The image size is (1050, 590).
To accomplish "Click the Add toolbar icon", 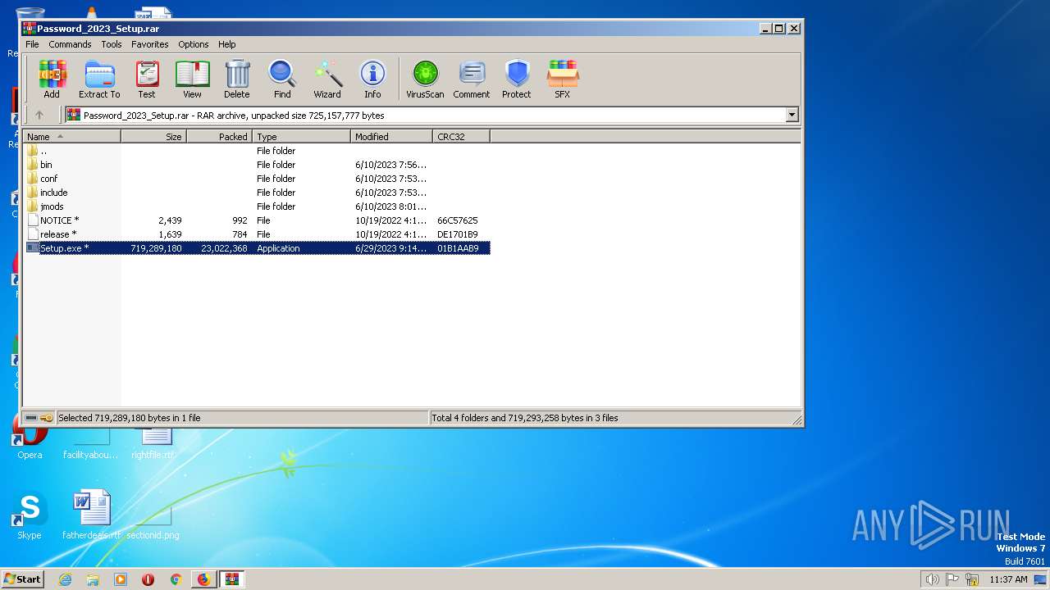I will point(52,79).
